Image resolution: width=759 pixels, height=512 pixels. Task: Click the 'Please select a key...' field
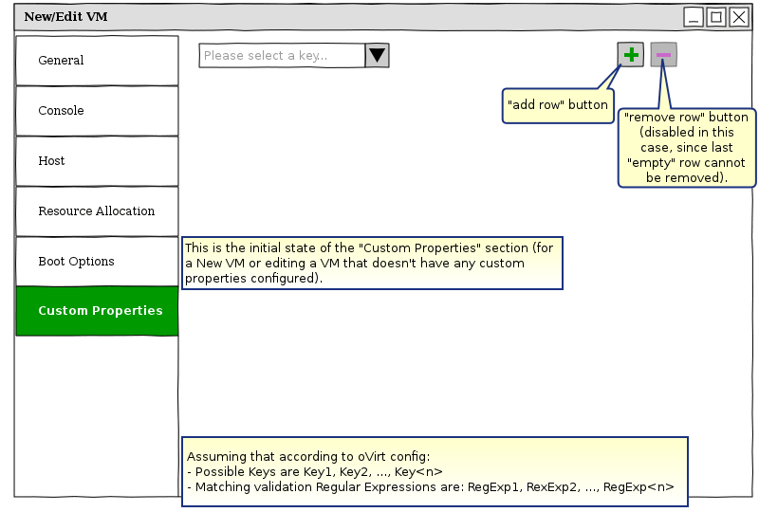282,56
